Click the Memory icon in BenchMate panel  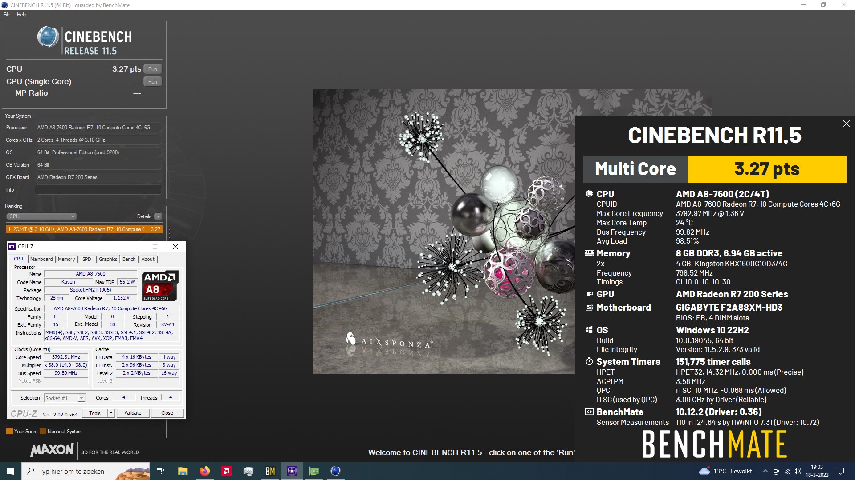589,253
